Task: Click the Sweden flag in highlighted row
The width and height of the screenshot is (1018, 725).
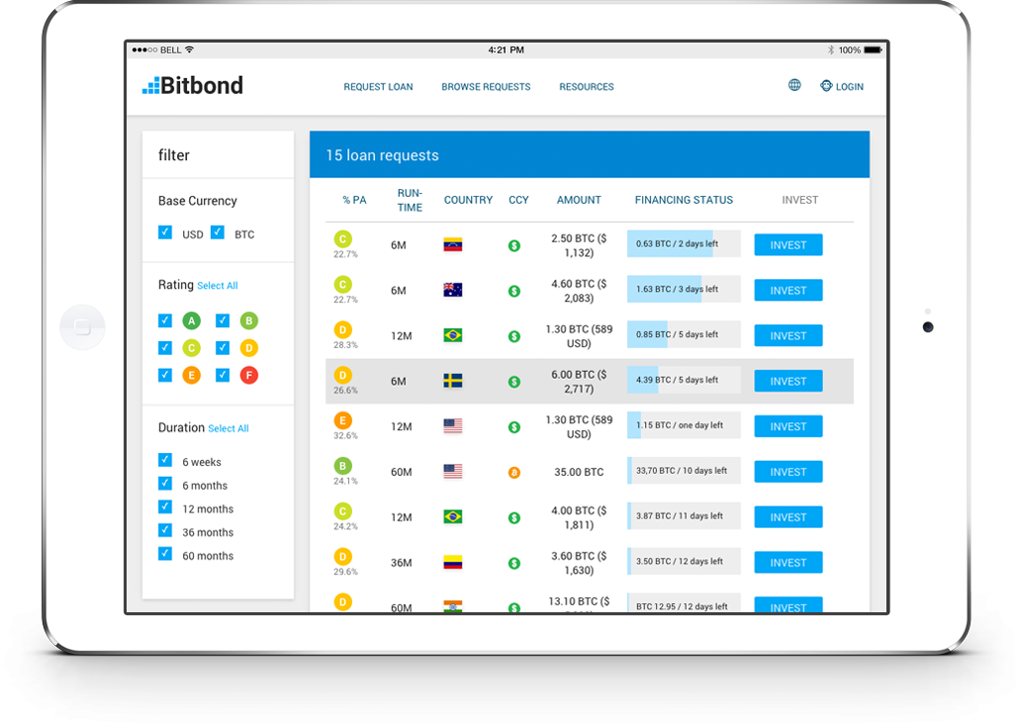Action: click(x=453, y=381)
